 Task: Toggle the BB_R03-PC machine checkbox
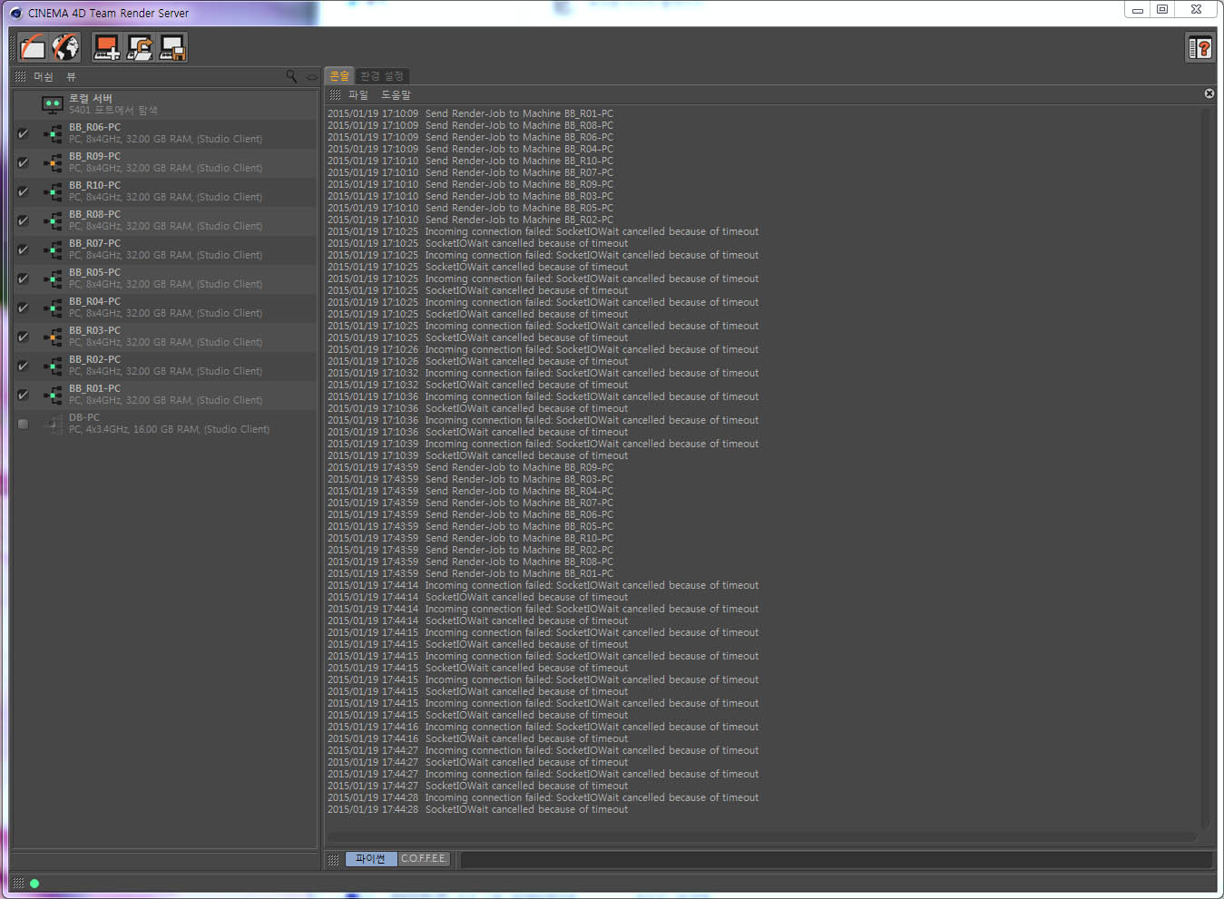tap(23, 337)
